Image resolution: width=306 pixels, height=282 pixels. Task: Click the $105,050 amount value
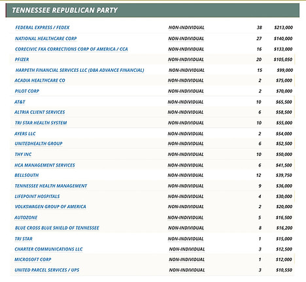(x=283, y=59)
